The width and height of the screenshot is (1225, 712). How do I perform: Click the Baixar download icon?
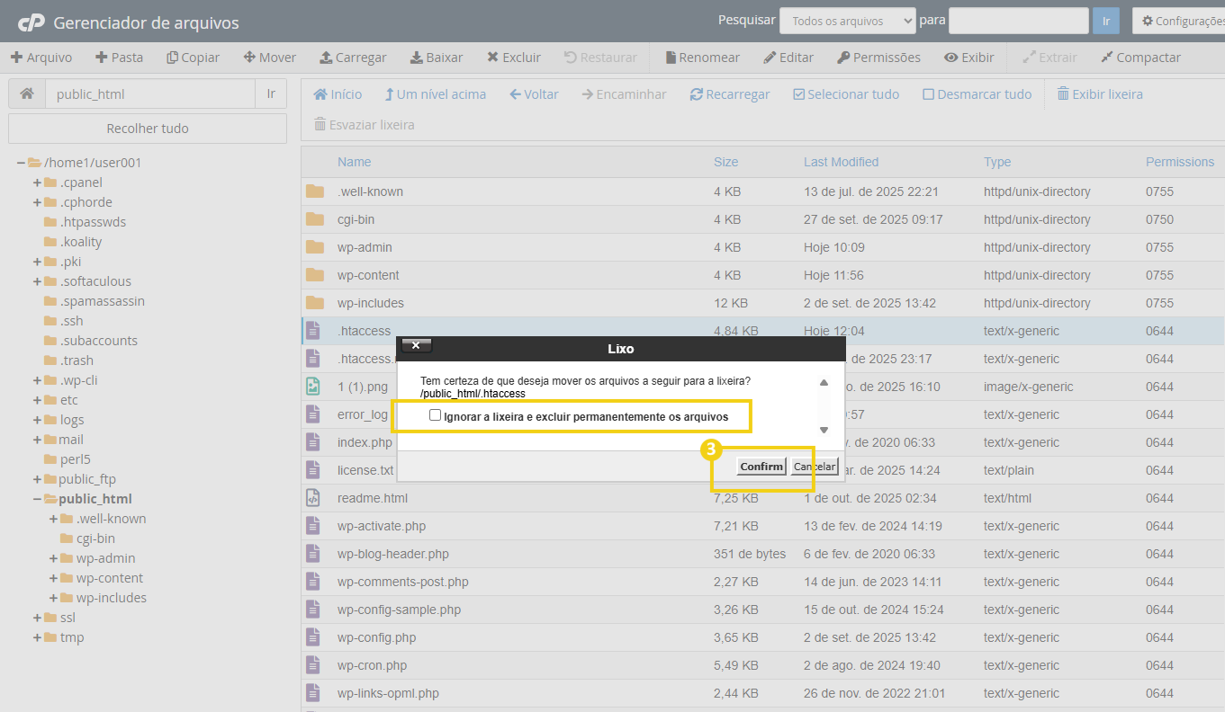(416, 58)
